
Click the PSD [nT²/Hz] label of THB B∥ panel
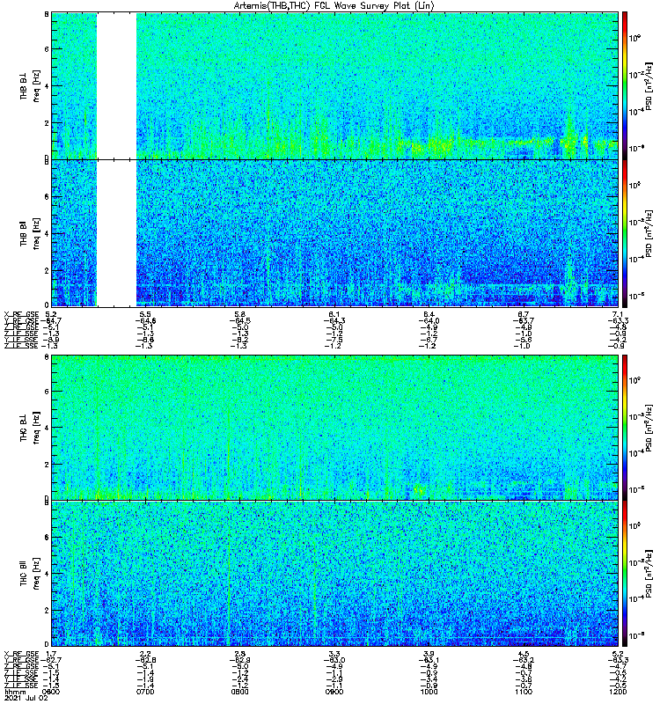click(x=649, y=233)
